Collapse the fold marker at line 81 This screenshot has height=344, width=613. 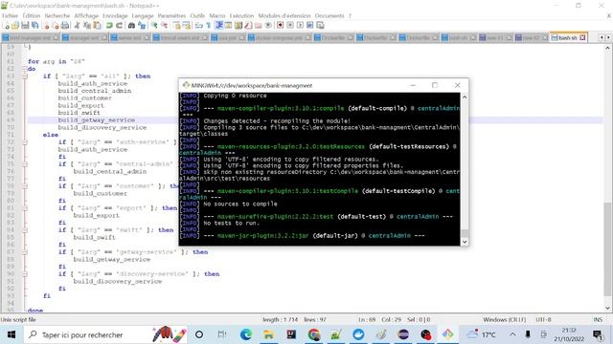pyautogui.click(x=25, y=208)
